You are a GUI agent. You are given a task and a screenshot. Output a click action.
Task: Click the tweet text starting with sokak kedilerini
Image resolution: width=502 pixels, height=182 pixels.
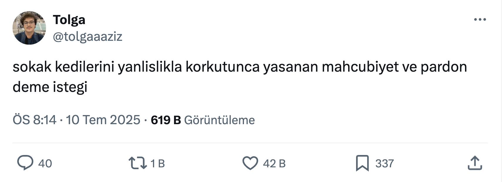[240, 77]
